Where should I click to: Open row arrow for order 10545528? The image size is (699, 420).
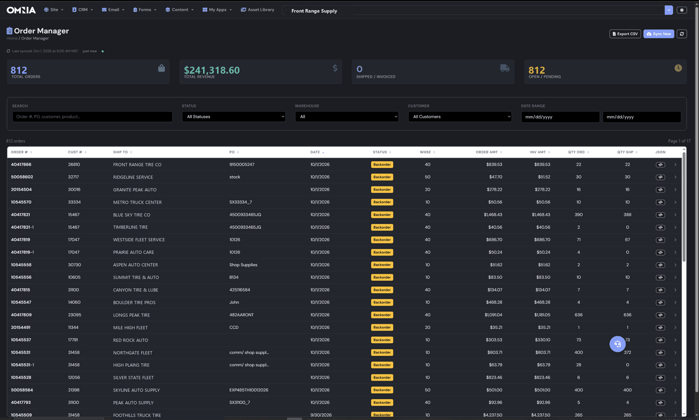click(x=675, y=378)
